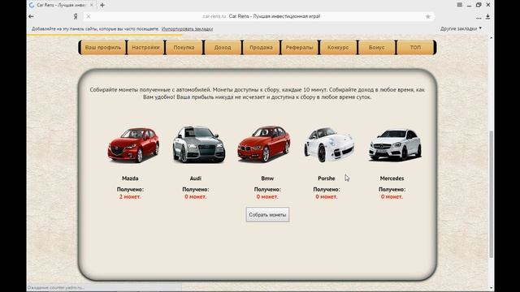Viewport: 520px width, 292px height.
Task: Open 'Другие закладки' dropdown
Action: pos(461,29)
